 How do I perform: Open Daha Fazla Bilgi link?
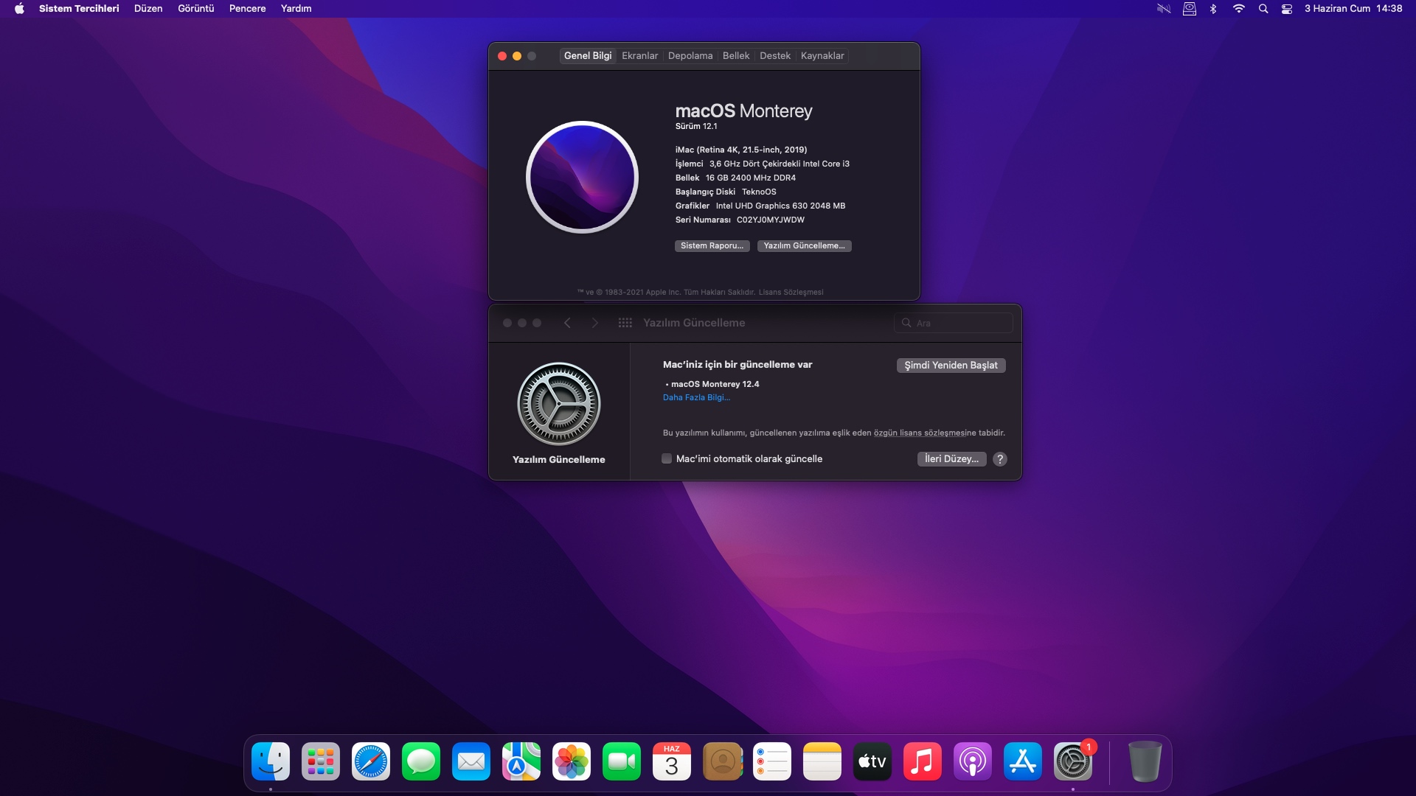click(x=696, y=397)
